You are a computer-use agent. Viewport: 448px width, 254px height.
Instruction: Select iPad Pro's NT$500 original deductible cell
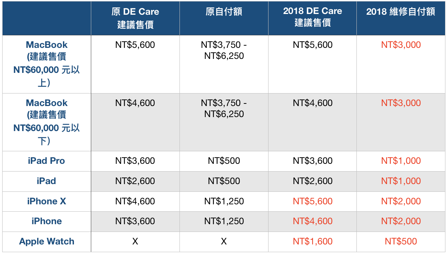coord(224,161)
